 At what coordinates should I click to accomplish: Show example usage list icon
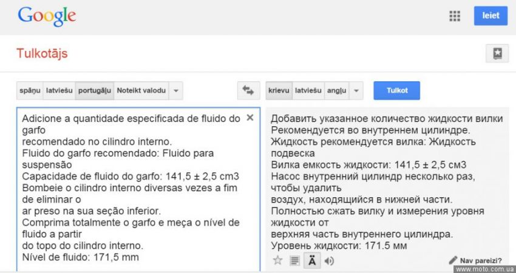294,261
